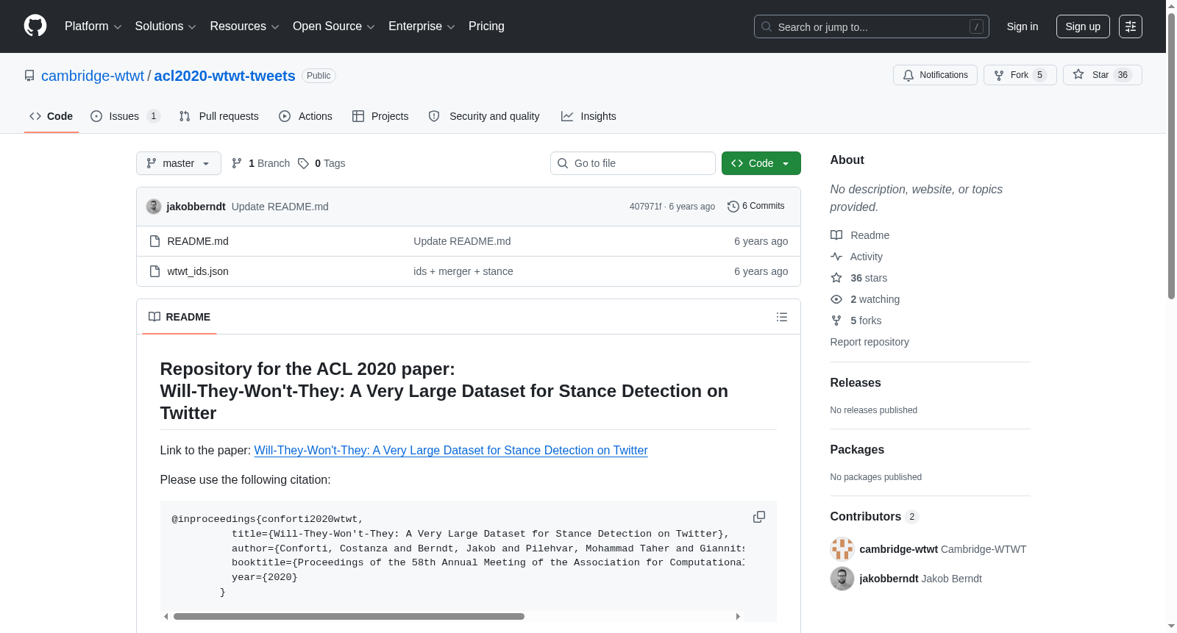Click the magnifier in the header search
Image resolution: width=1177 pixels, height=633 pixels.
click(767, 26)
